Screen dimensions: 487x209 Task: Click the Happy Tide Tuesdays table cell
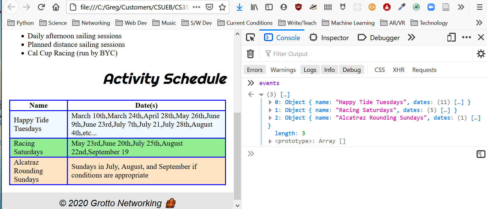[x=39, y=124]
